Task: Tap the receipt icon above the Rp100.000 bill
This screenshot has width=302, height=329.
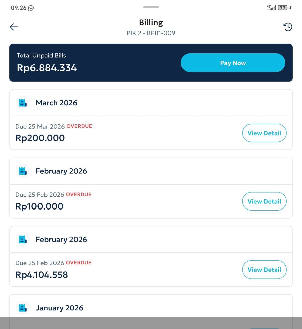Action: click(x=23, y=171)
